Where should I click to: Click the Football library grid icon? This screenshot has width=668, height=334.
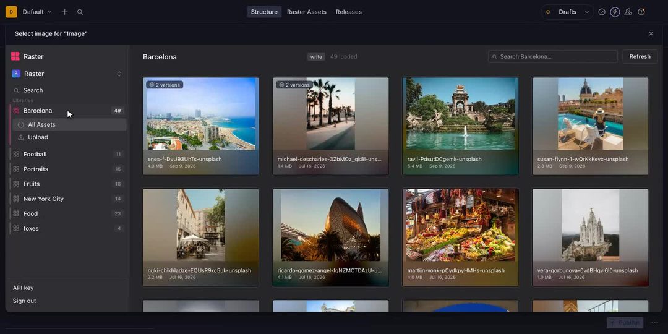16,154
